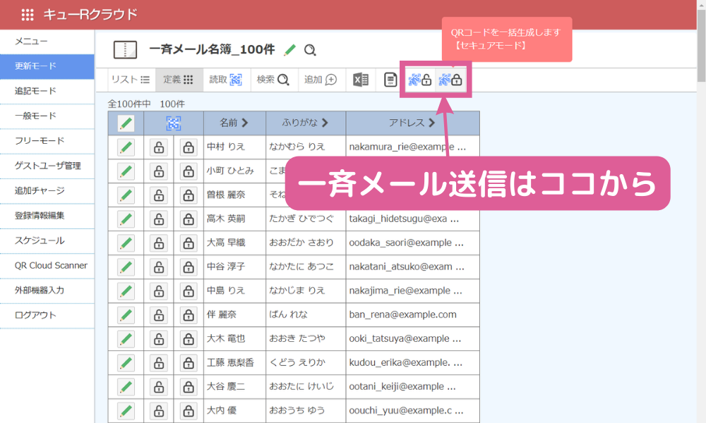Select 一般モード in the sidebar

tap(47, 116)
